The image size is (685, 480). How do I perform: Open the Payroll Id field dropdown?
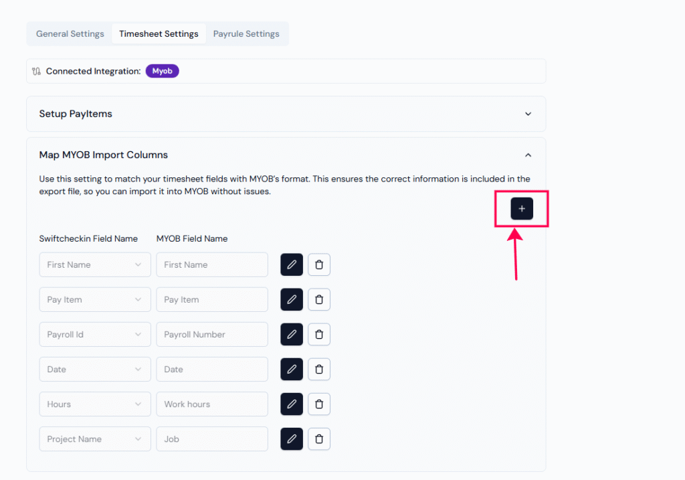click(x=95, y=334)
